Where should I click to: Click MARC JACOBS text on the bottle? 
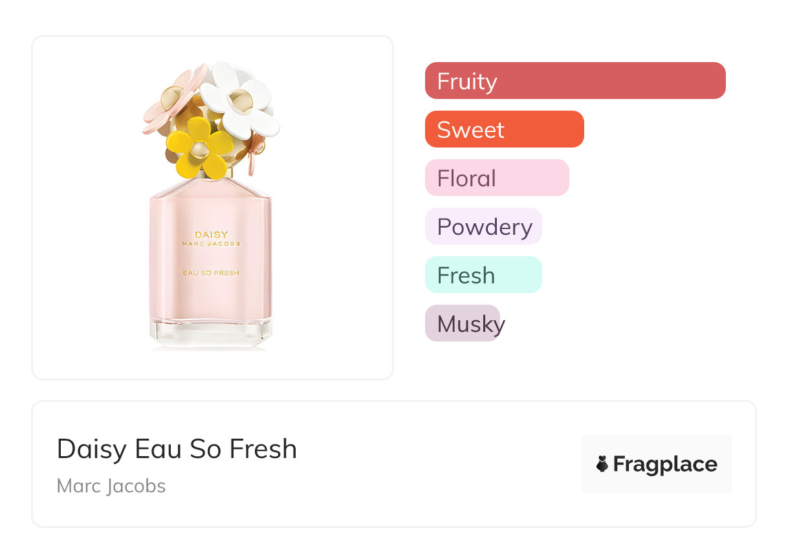click(x=211, y=245)
